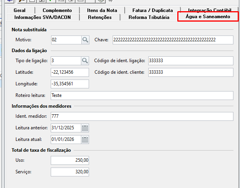Click the Nota substituída section heading
Screen dimensions: 240x188
point(29,30)
